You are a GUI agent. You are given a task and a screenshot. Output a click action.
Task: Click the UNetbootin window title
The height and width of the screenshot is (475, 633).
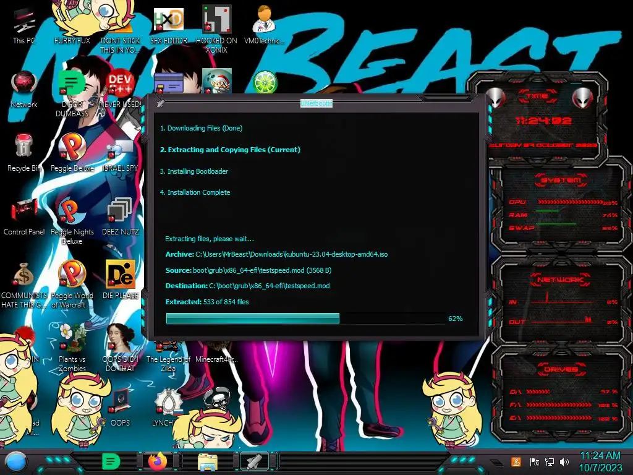coord(316,103)
